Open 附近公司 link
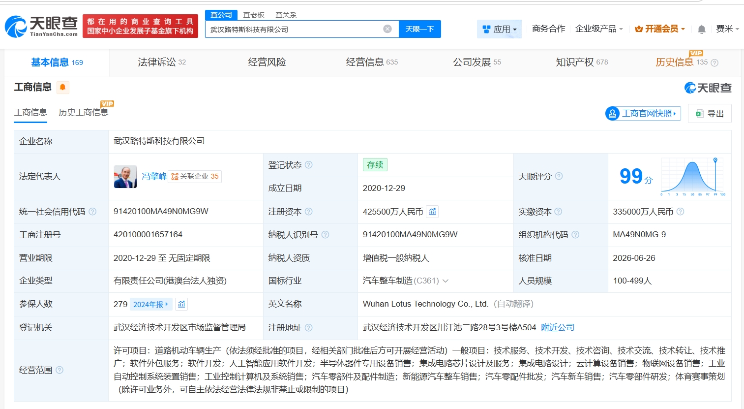The height and width of the screenshot is (409, 744). click(x=558, y=328)
